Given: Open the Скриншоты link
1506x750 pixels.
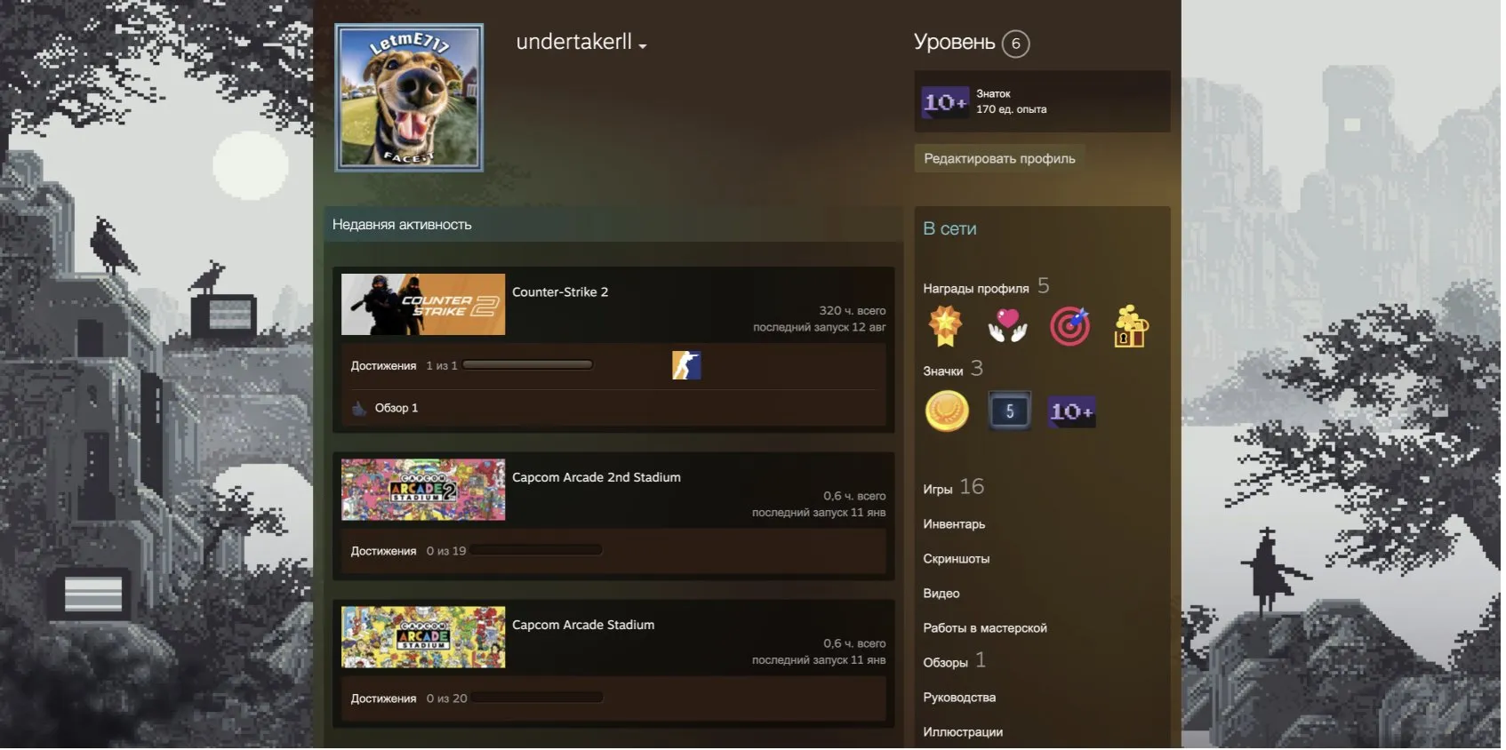Looking at the screenshot, I should click(x=957, y=559).
